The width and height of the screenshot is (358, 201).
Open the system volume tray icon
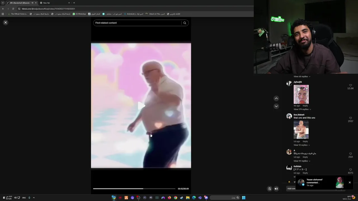pyautogui.click(x=15, y=198)
